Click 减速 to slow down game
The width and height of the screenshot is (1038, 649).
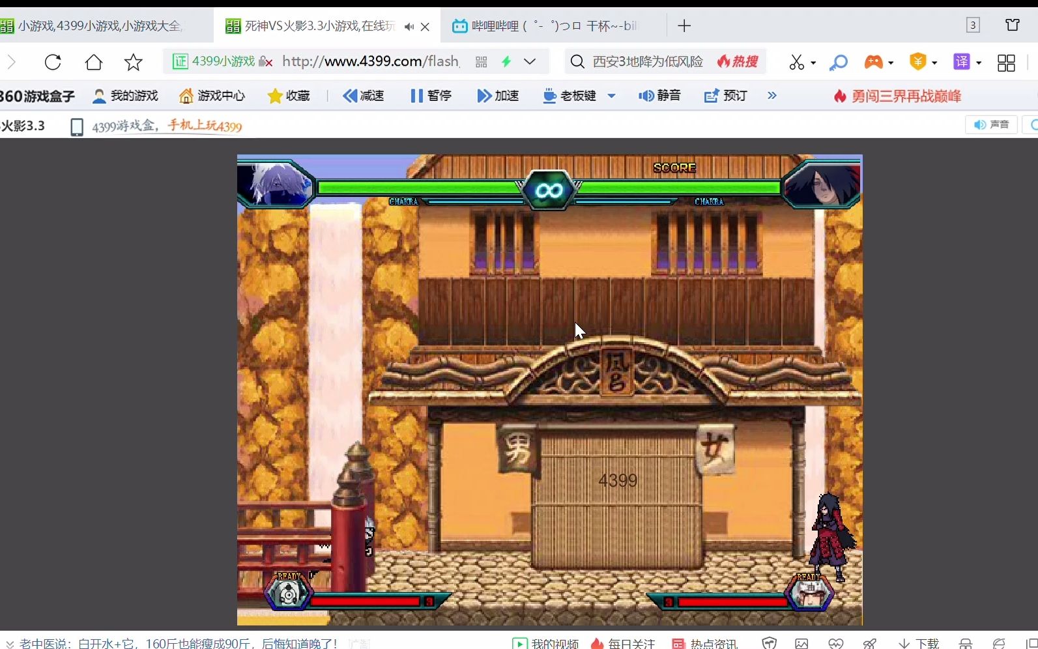(364, 96)
